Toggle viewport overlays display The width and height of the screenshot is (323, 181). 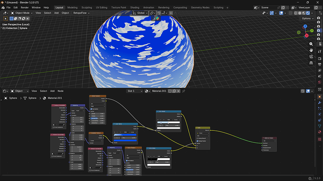(x=281, y=13)
